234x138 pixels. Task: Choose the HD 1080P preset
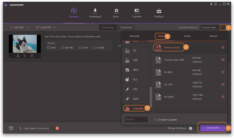189,97
